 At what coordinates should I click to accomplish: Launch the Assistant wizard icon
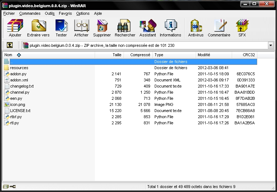click(148, 26)
